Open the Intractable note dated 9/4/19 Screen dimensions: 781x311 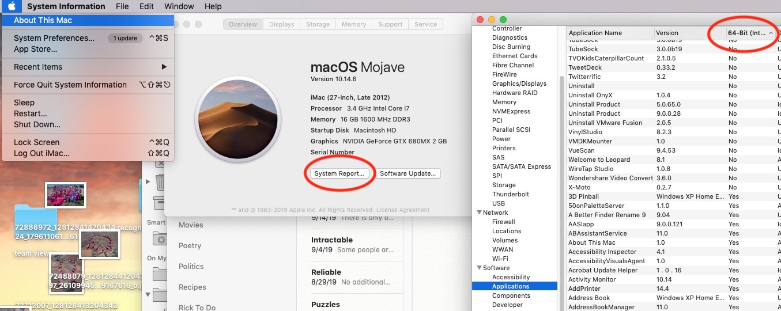[x=350, y=244]
